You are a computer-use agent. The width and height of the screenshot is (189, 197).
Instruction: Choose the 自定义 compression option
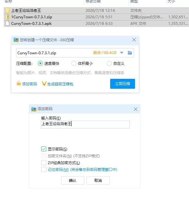pos(109,63)
